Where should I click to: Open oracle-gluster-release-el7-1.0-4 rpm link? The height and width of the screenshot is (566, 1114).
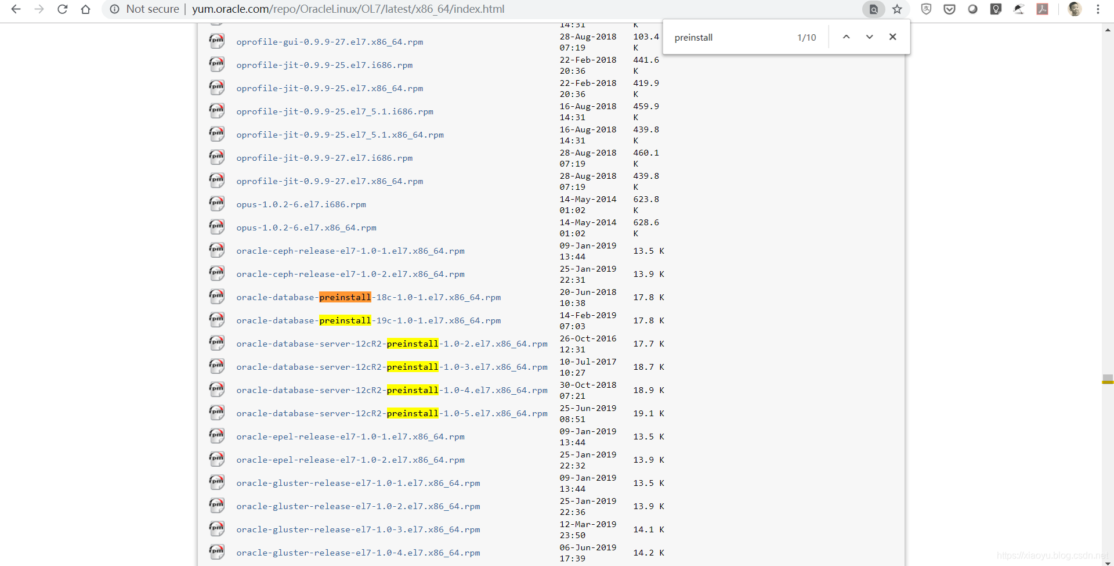(358, 553)
